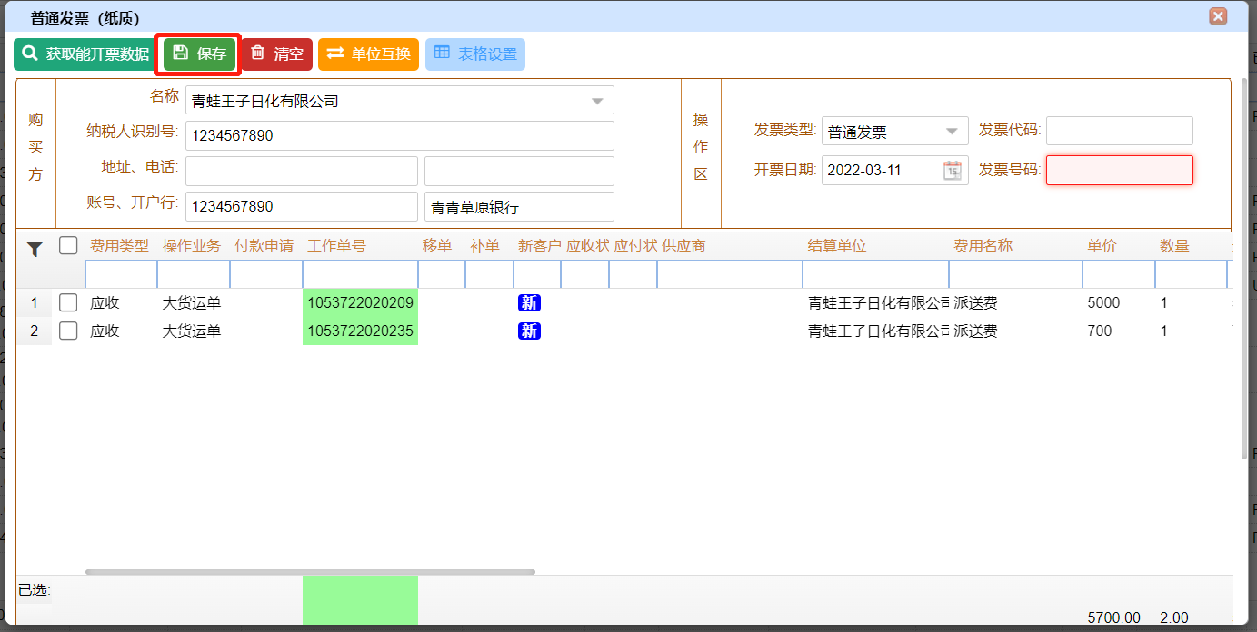1257x632 pixels.
Task: Click the 开票日期 date field
Action: tap(880, 171)
